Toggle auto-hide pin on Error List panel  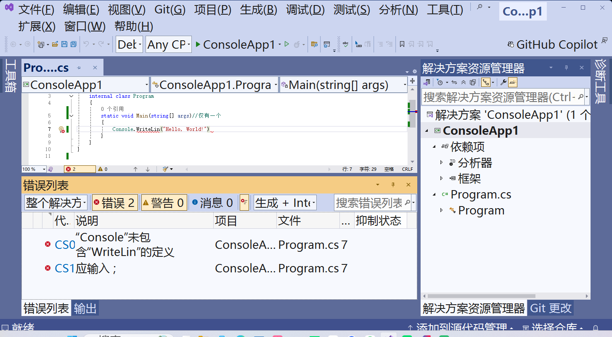[x=393, y=185]
